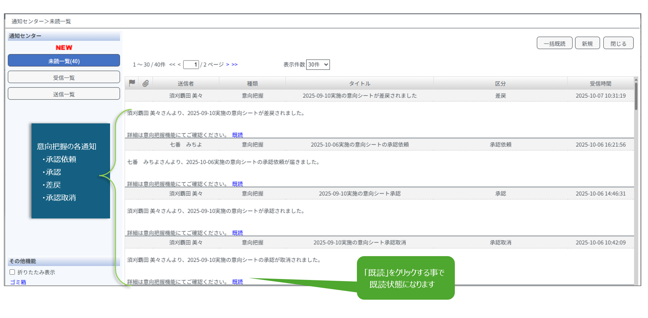Enable the 折りたたみ表示 checkbox
This screenshot has height=318, width=648.
[x=12, y=272]
